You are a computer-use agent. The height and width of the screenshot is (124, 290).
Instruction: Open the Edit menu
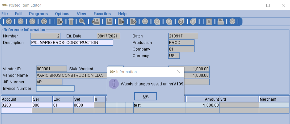coord(18,14)
